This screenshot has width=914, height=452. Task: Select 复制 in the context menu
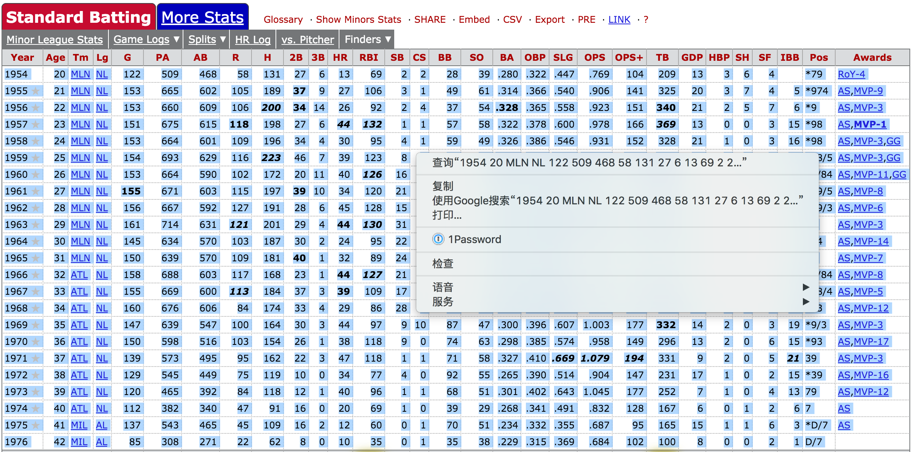(x=443, y=186)
